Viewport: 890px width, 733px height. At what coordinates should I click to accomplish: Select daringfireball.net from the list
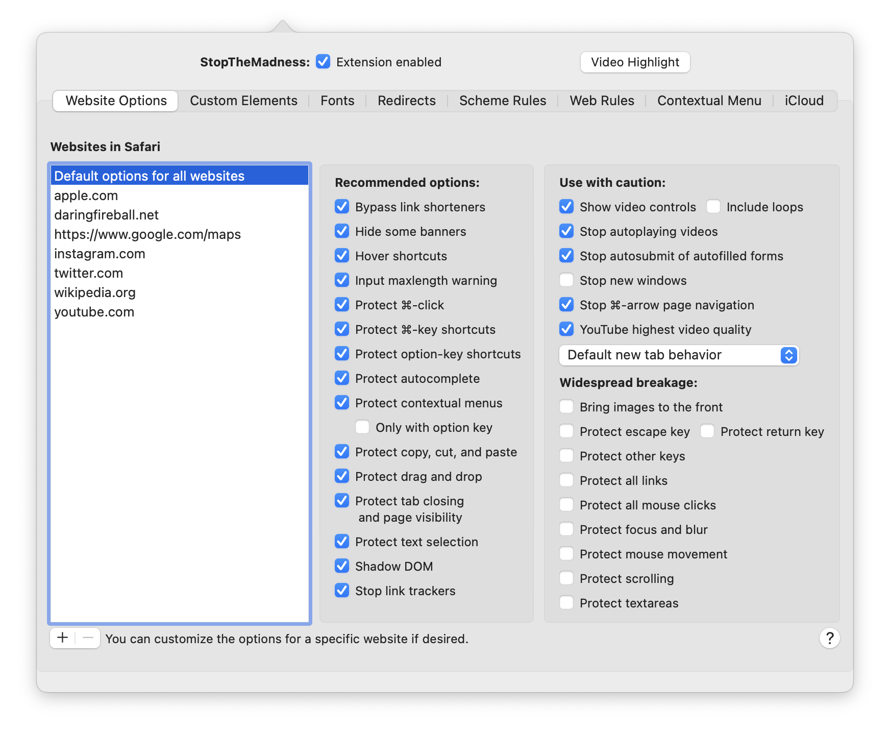106,215
